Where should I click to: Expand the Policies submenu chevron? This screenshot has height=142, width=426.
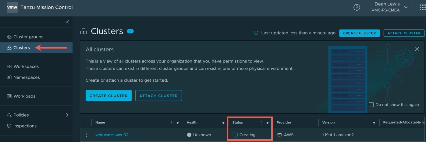pos(67,115)
